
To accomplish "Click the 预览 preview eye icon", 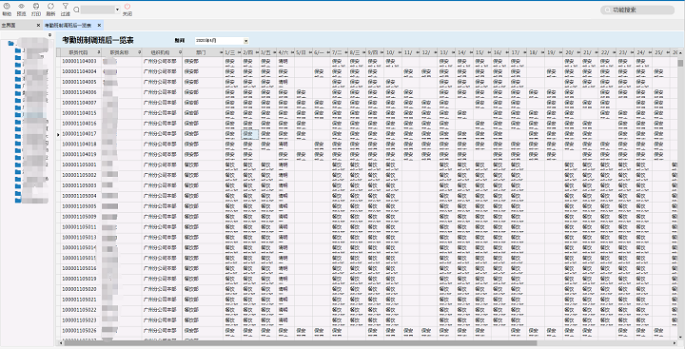I will pyautogui.click(x=21, y=7).
